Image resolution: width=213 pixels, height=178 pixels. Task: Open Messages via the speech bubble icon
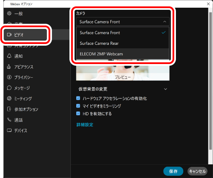tap(9, 88)
